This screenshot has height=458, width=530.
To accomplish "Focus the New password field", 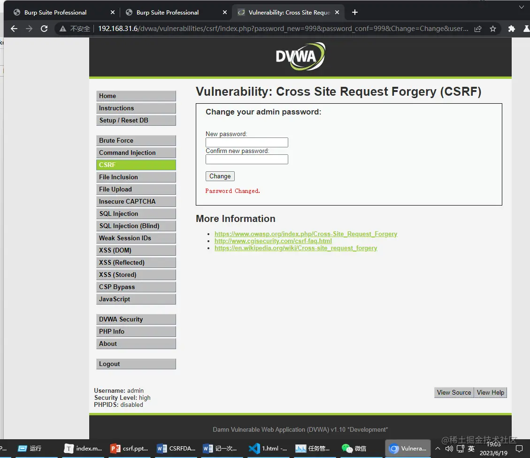I will coord(247,142).
